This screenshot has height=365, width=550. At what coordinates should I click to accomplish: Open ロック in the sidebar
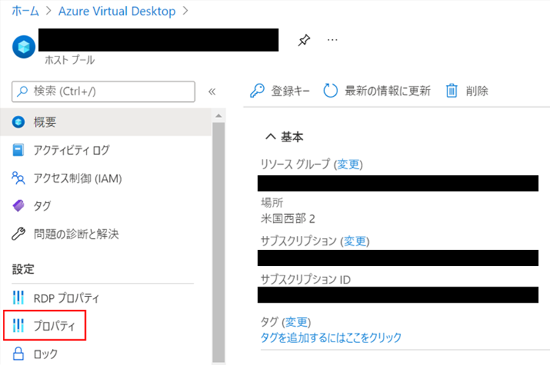coord(45,354)
